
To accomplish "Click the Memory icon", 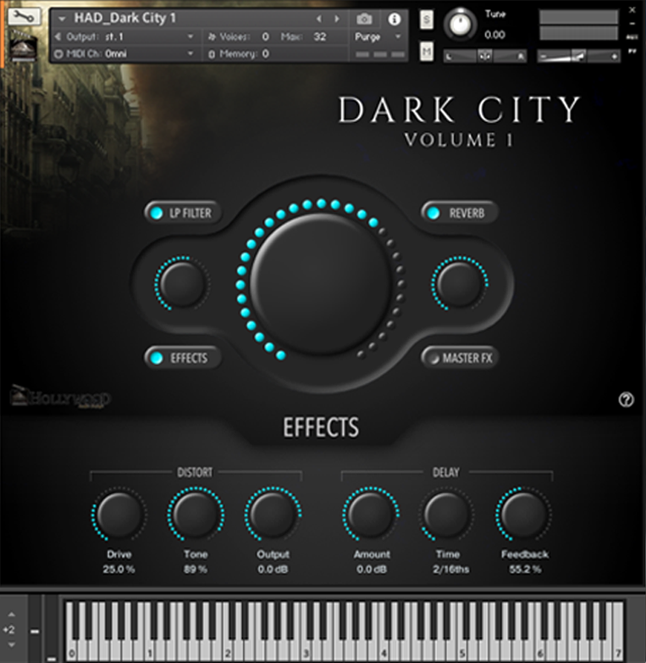I will pos(212,54).
